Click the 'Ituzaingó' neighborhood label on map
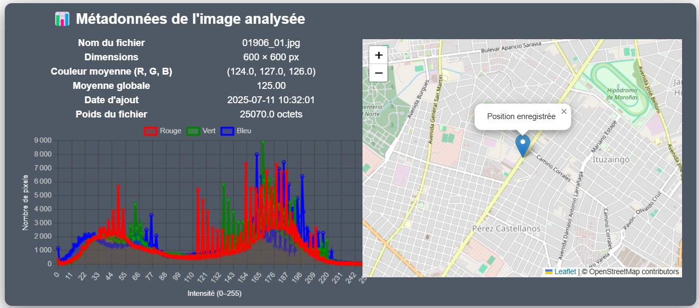Screen dimensions: 699x308 [x=610, y=159]
